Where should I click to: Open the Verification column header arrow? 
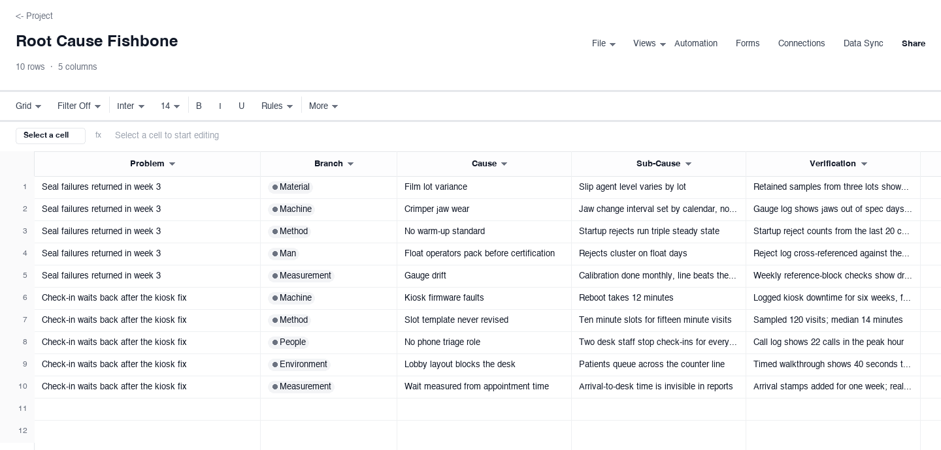[864, 164]
